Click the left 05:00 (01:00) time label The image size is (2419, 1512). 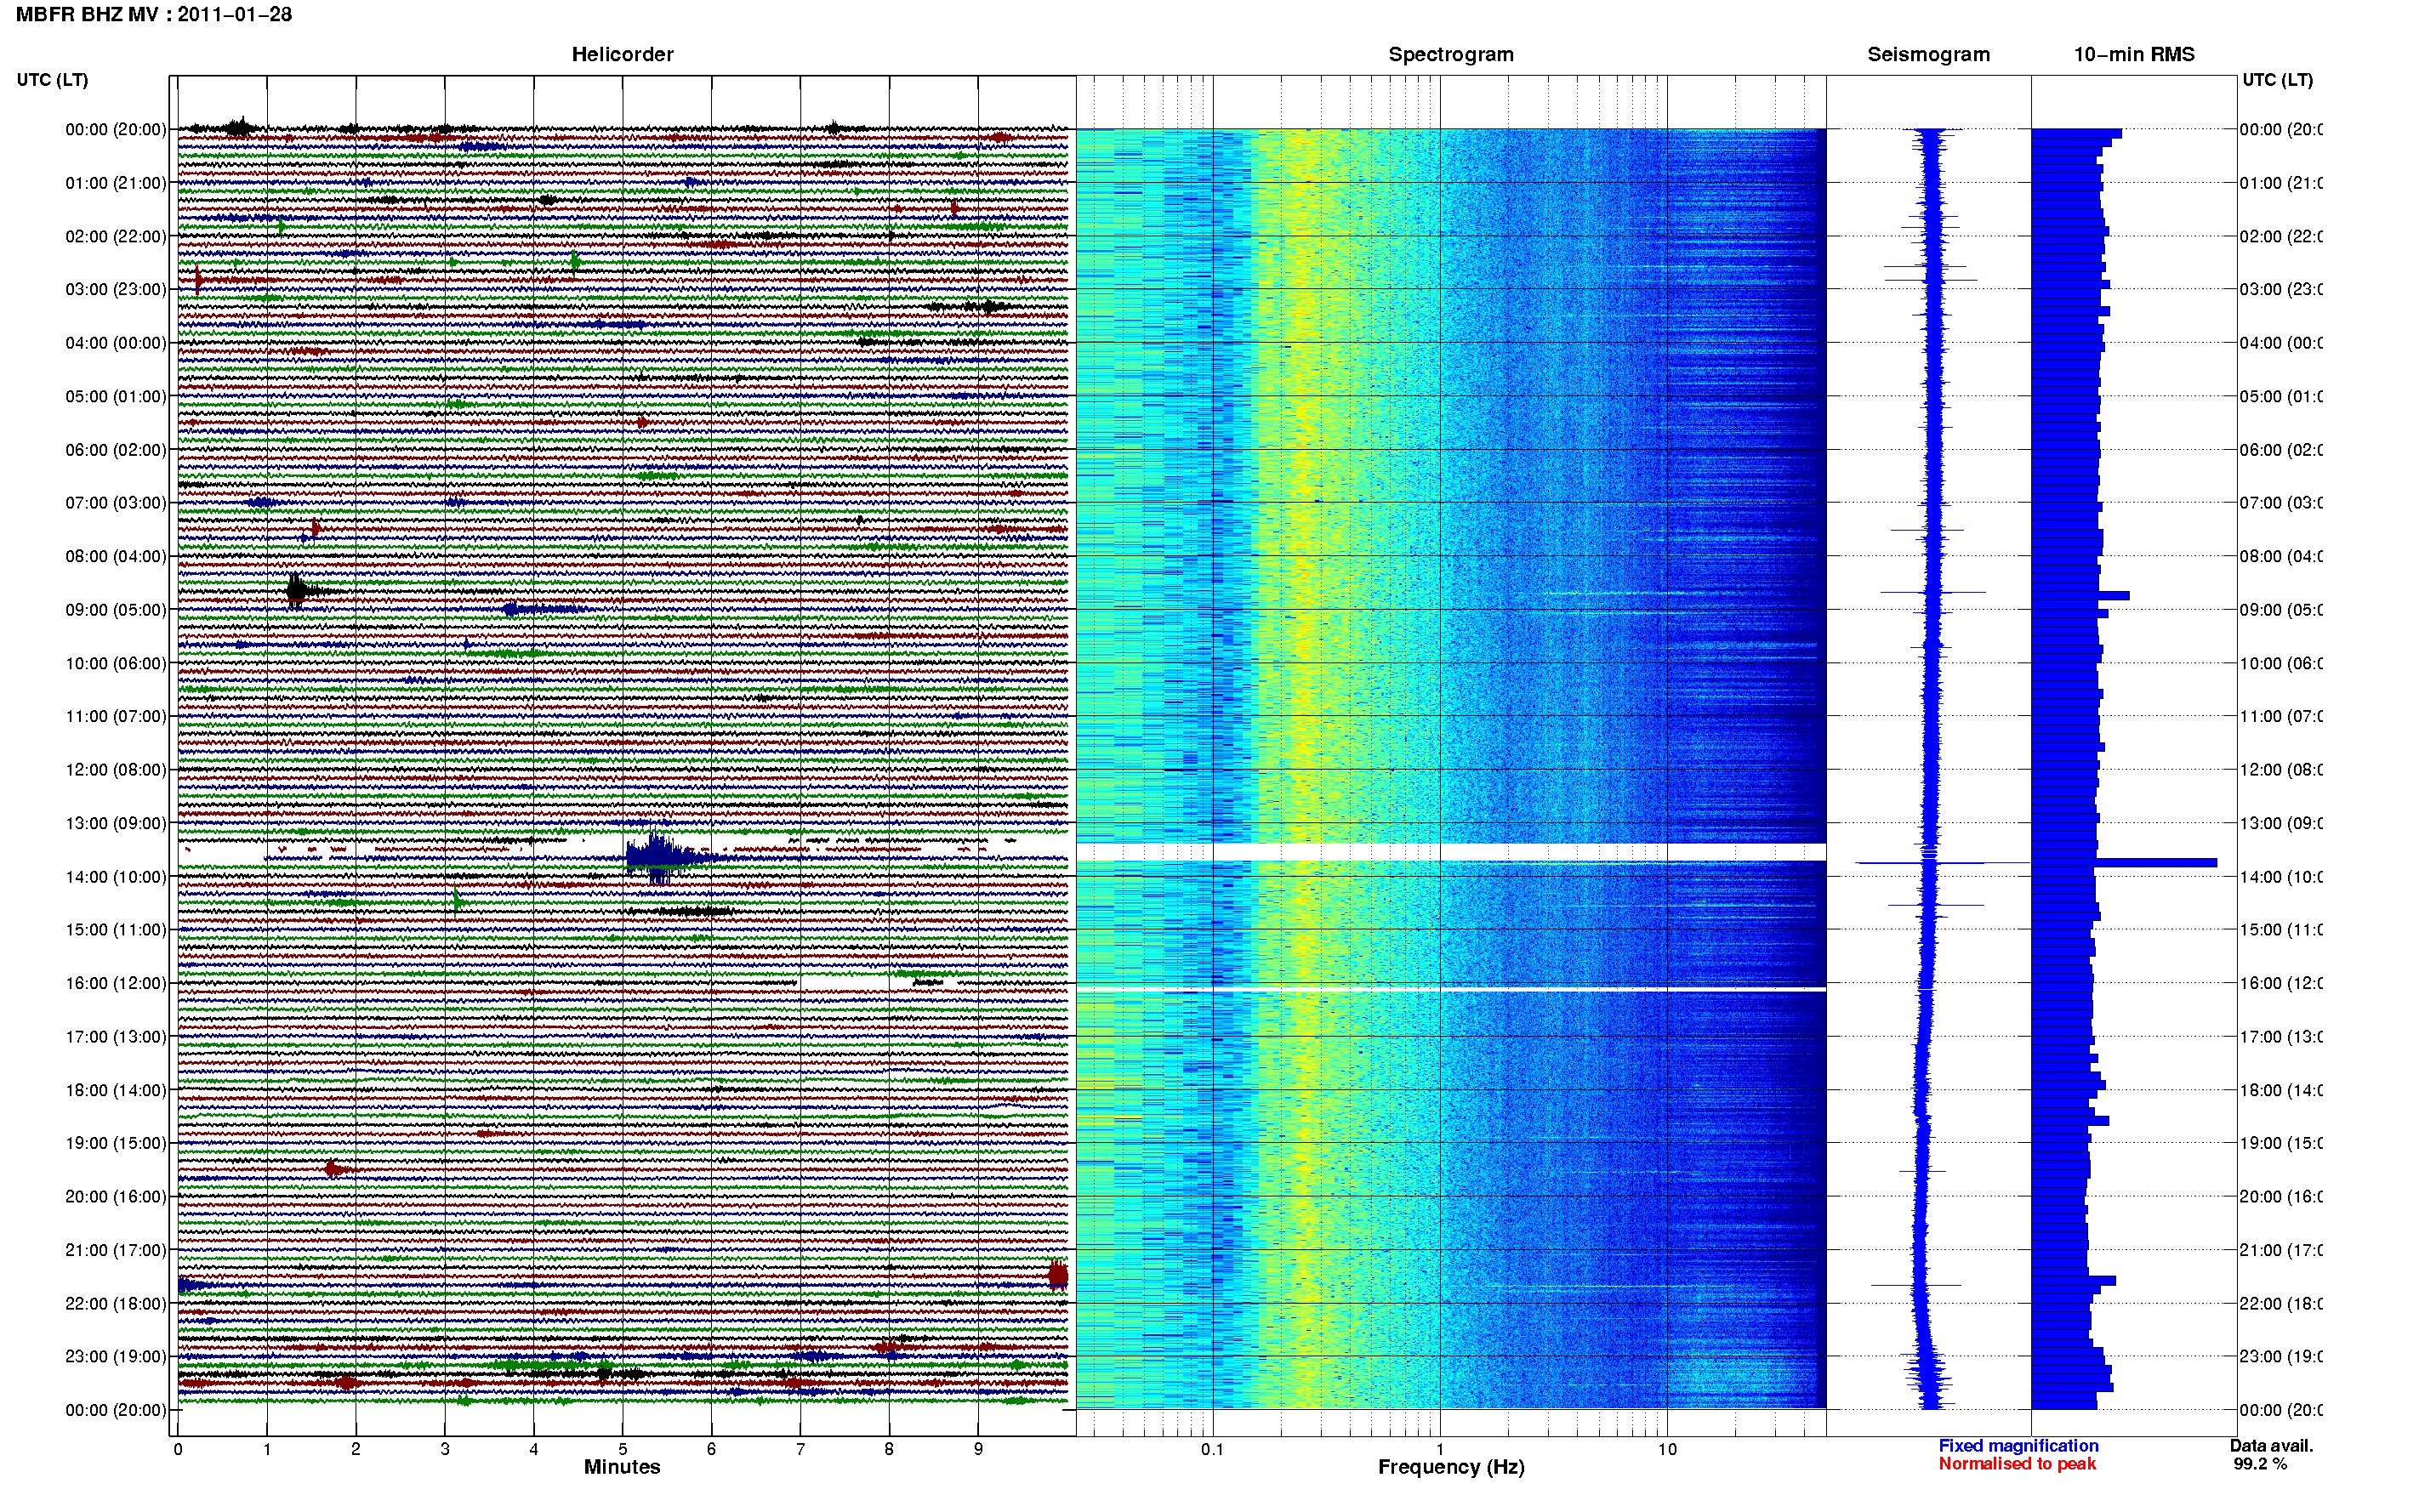click(116, 396)
